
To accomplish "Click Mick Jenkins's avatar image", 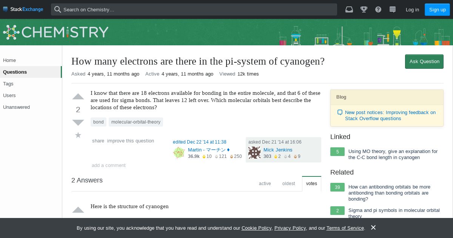I will point(254,153).
